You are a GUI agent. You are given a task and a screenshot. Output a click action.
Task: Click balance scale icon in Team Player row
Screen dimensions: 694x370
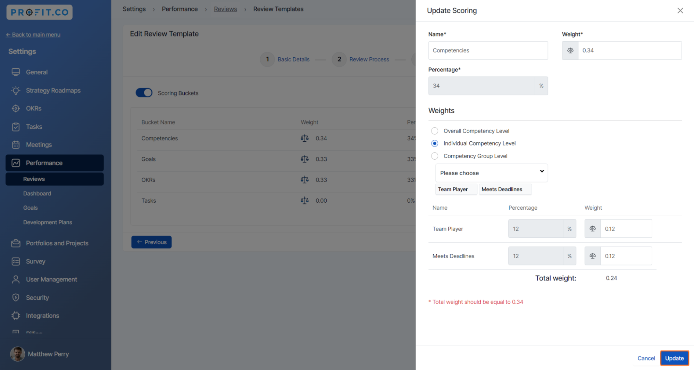[592, 229]
